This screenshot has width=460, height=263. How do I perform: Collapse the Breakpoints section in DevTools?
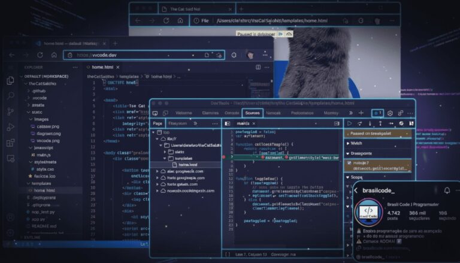coord(348,153)
